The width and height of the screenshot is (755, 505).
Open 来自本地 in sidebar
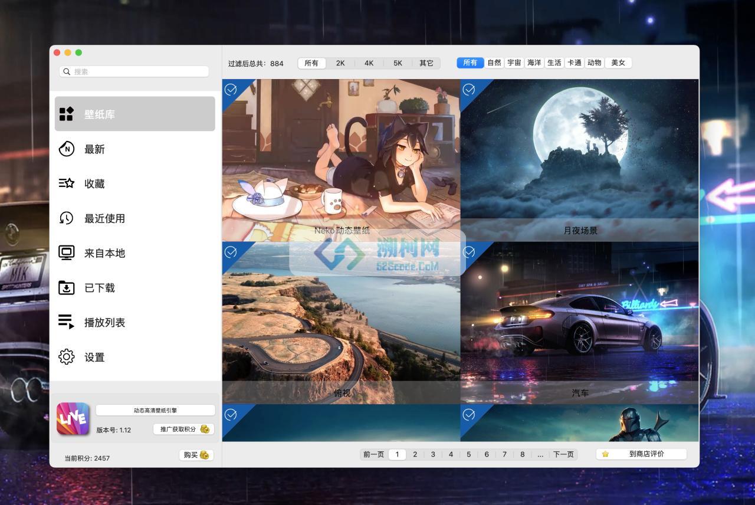pyautogui.click(x=135, y=253)
